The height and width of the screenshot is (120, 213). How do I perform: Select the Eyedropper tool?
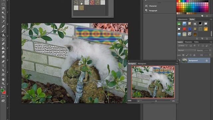click(x=3, y=22)
